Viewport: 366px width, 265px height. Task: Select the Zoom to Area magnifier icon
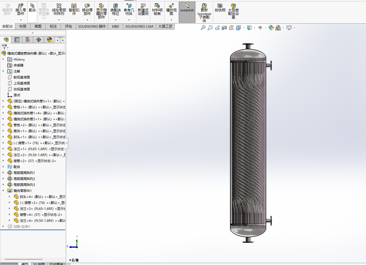point(210,28)
